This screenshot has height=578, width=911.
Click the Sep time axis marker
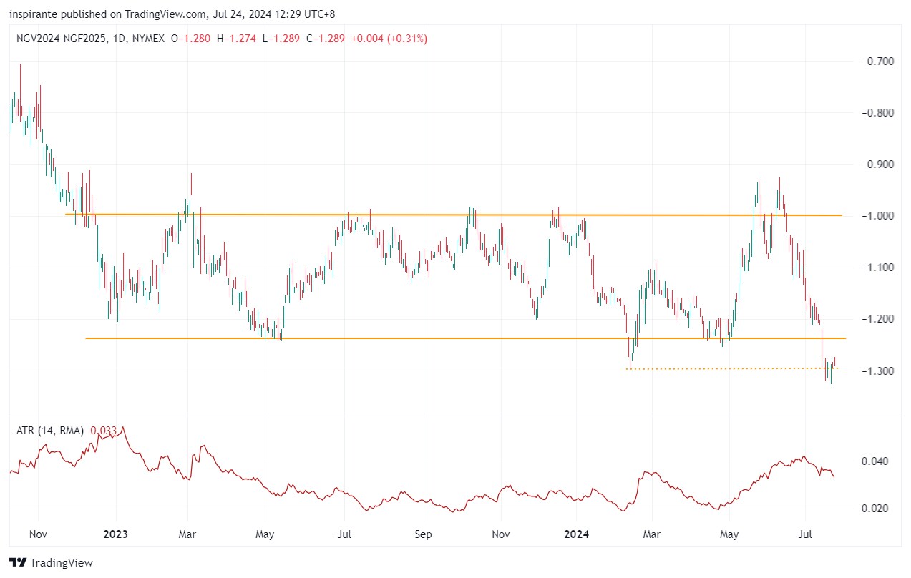[424, 534]
